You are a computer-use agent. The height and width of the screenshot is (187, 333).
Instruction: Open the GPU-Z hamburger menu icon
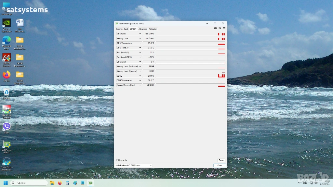pyautogui.click(x=224, y=28)
